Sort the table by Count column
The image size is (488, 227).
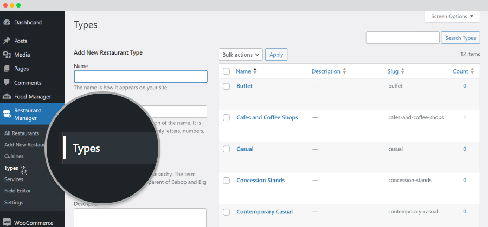pyautogui.click(x=463, y=71)
